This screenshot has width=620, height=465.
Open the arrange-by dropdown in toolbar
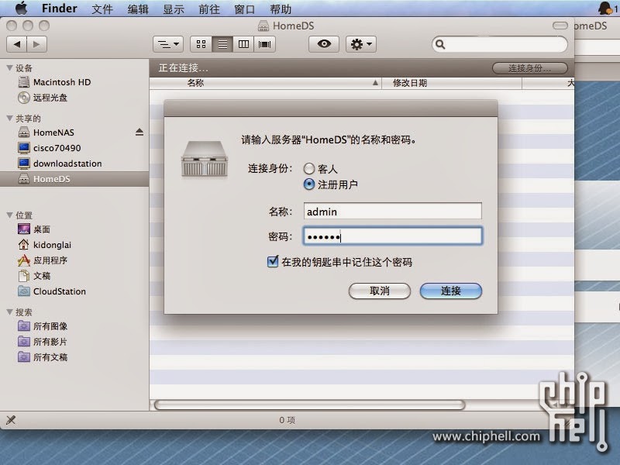pos(168,44)
